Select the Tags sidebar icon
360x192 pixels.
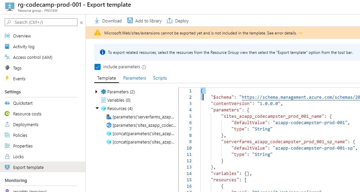pyautogui.click(x=7, y=68)
